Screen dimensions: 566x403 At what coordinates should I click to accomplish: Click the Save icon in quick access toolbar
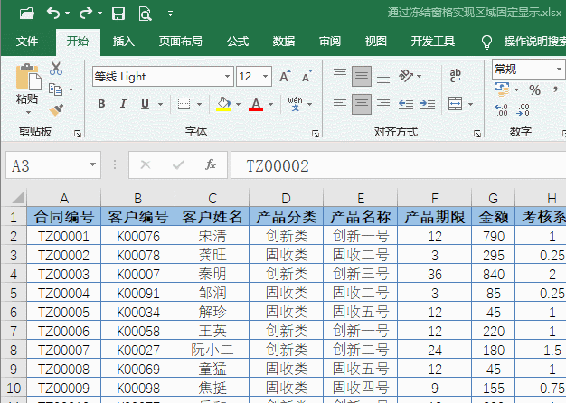[x=118, y=14]
